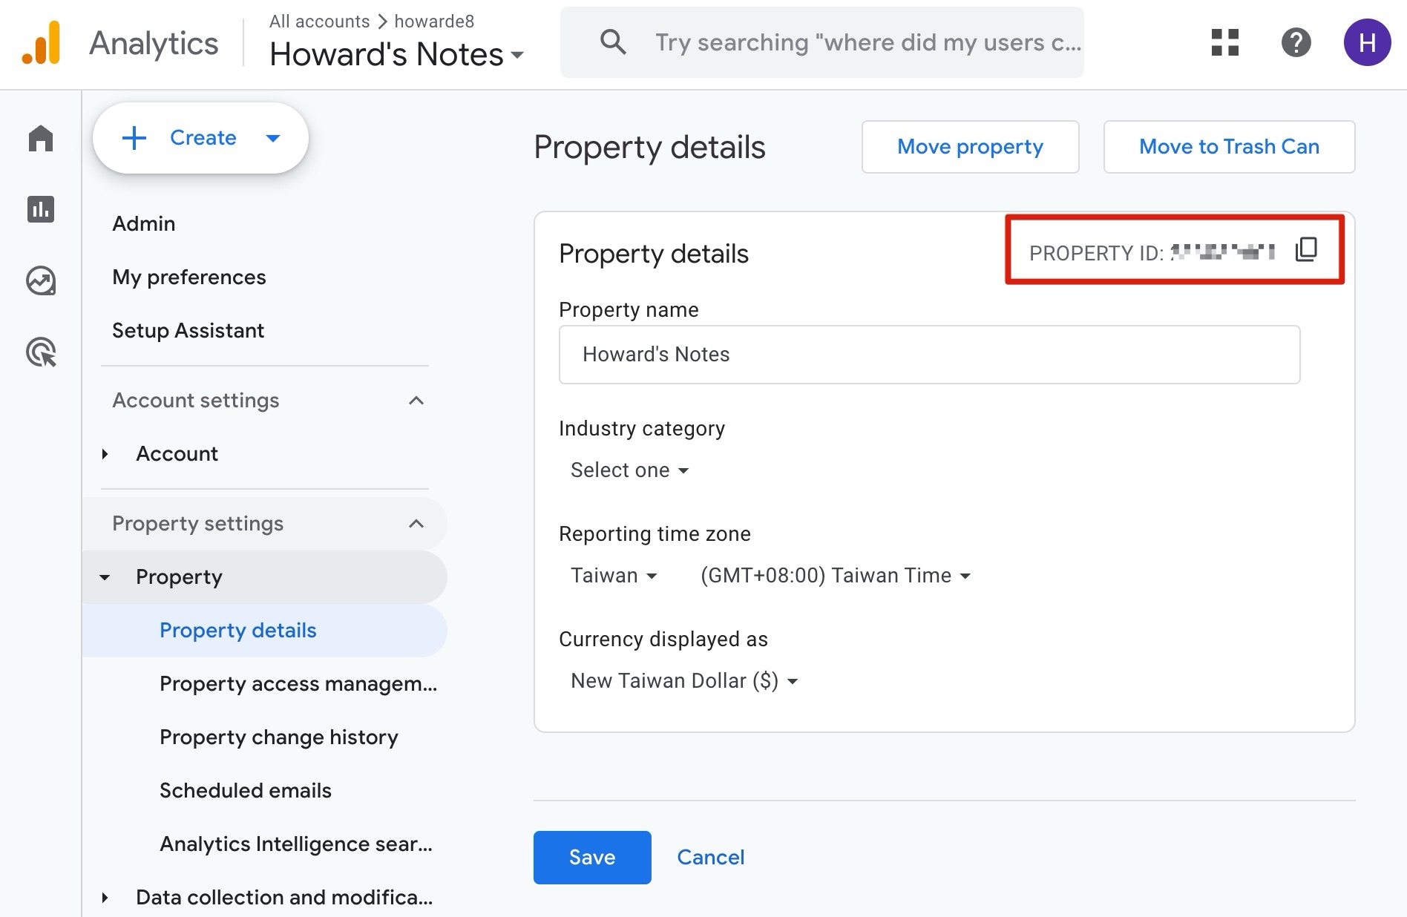Copy the property ID with copy icon

[x=1306, y=250]
